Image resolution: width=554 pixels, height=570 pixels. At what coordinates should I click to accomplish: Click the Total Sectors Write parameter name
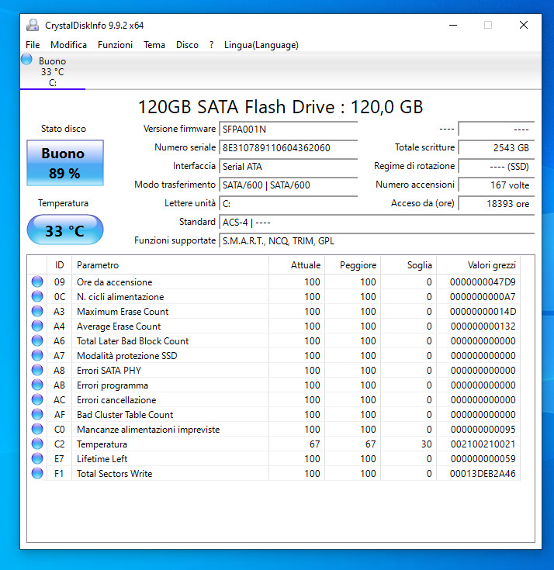point(114,473)
